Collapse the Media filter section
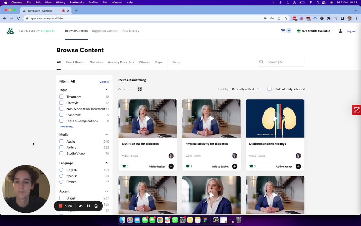The width and height of the screenshot is (361, 226). tap(106, 134)
